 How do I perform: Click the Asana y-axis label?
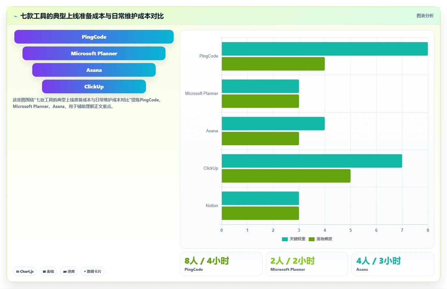pos(212,131)
